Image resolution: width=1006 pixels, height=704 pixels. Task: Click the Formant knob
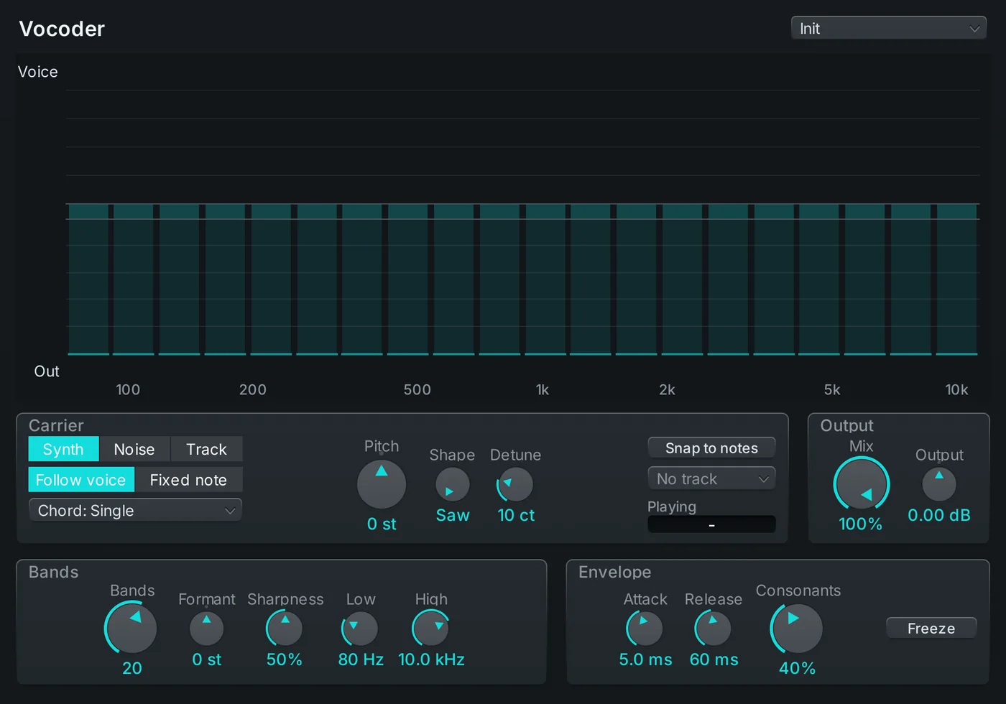pos(207,629)
